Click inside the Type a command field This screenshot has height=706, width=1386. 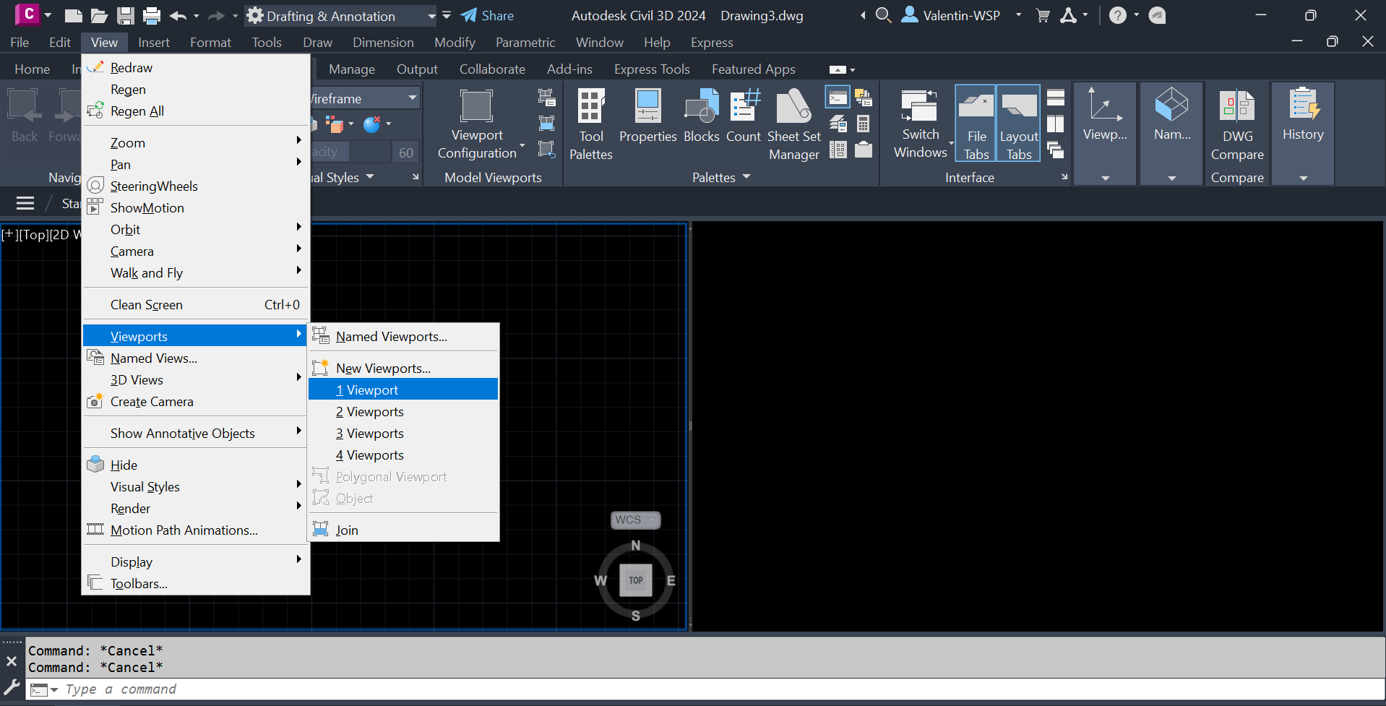tap(217, 689)
